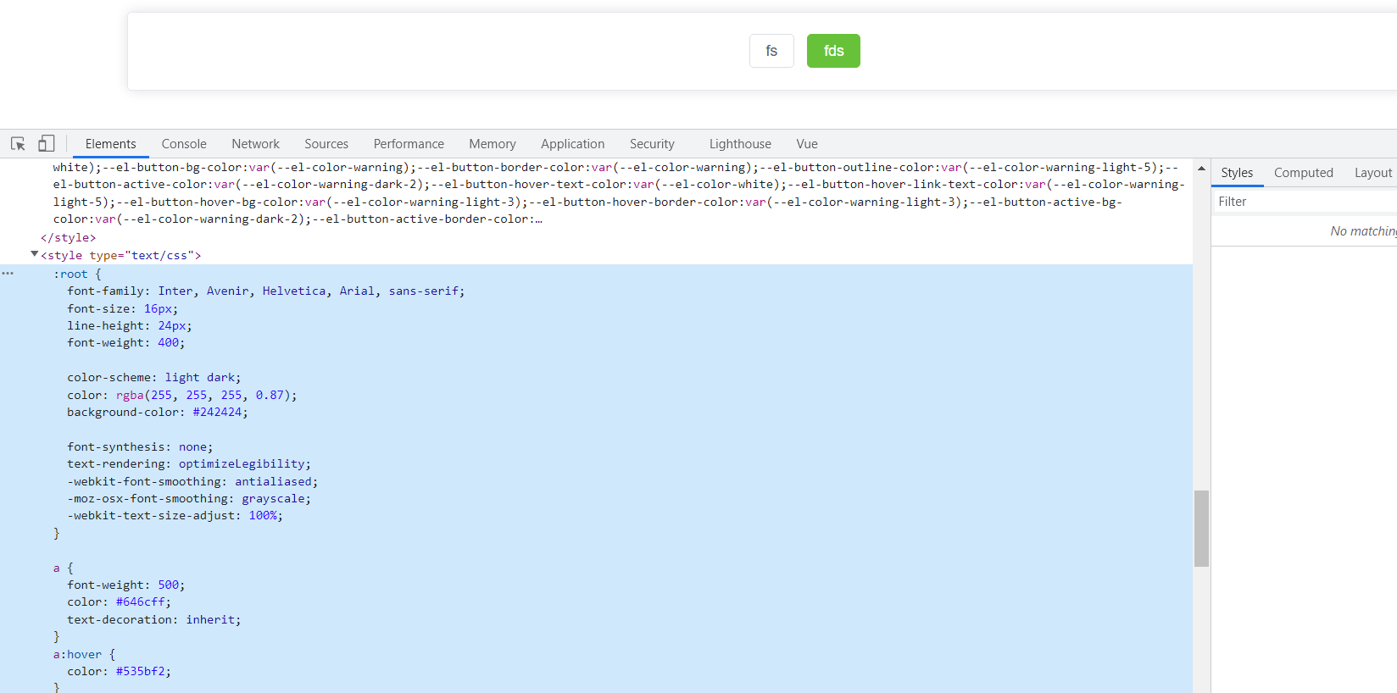Select the Vue devtools tab
The height and width of the screenshot is (693, 1397).
[806, 144]
